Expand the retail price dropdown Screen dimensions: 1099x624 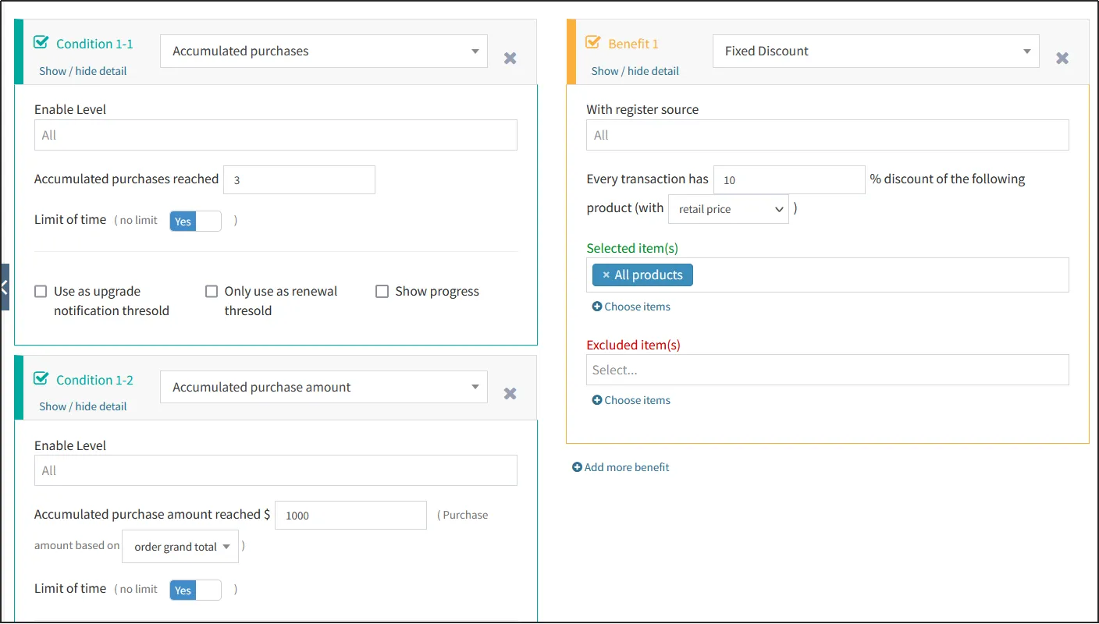(727, 210)
